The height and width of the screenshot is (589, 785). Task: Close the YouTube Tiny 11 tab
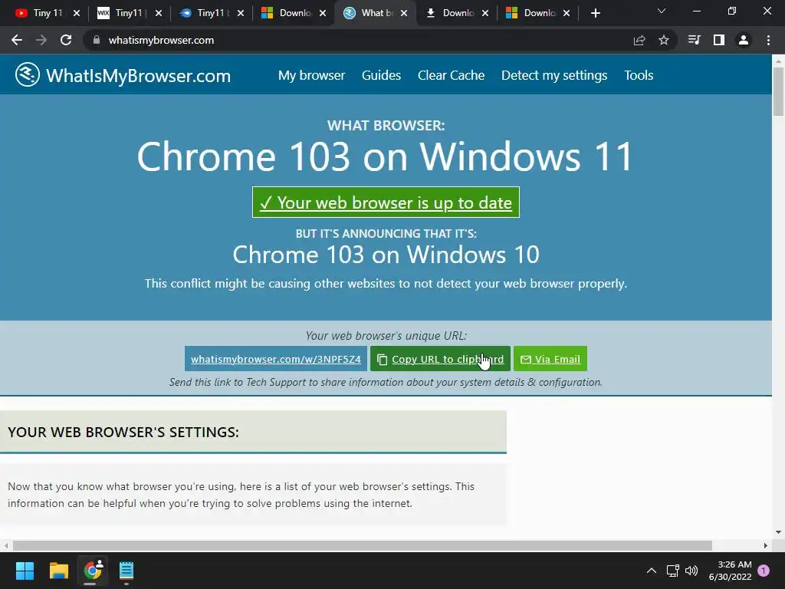point(77,13)
